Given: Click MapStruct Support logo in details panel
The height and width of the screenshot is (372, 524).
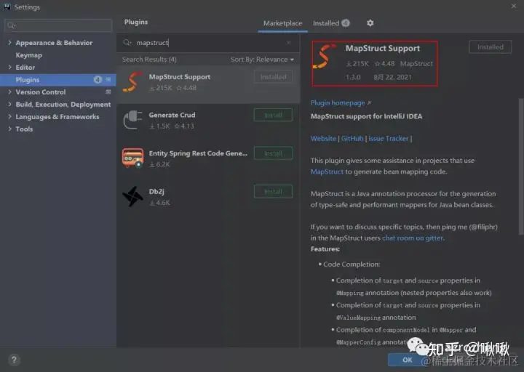Looking at the screenshot, I should 323,57.
